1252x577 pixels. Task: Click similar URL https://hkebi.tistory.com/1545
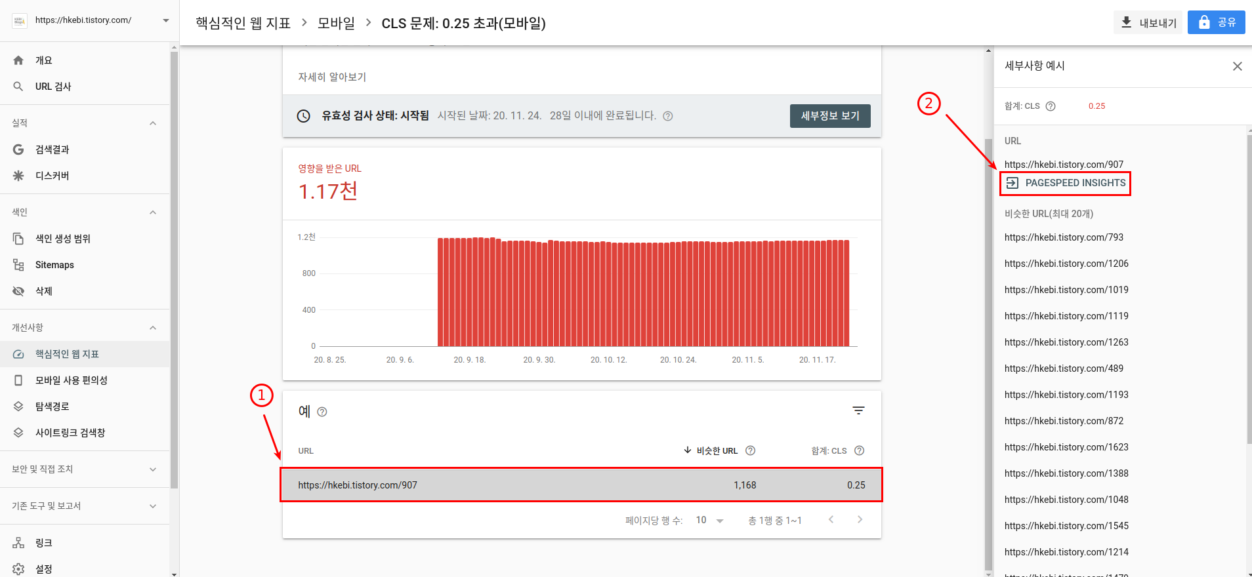coord(1066,526)
